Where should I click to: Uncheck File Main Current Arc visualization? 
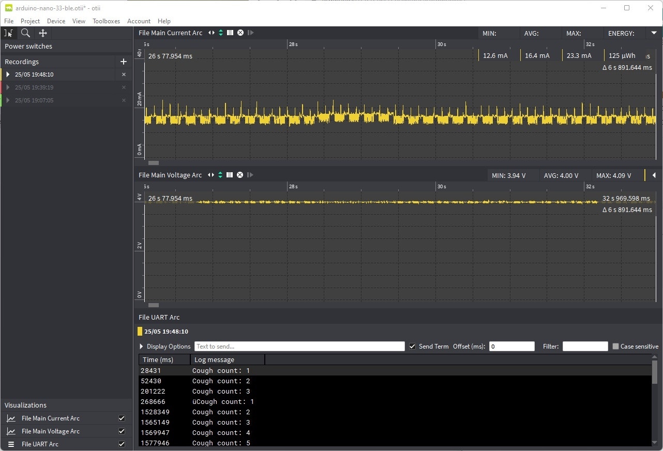coord(122,418)
